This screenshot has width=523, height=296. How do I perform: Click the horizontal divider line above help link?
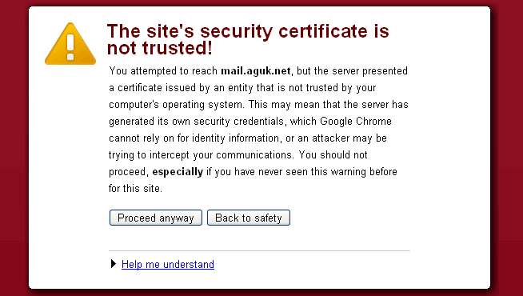(x=259, y=250)
